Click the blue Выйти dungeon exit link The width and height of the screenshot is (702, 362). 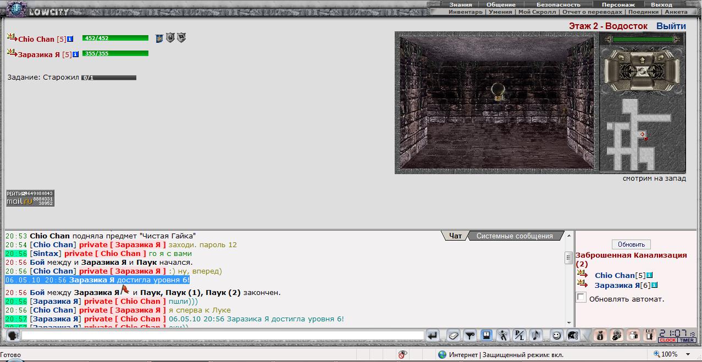tap(671, 26)
